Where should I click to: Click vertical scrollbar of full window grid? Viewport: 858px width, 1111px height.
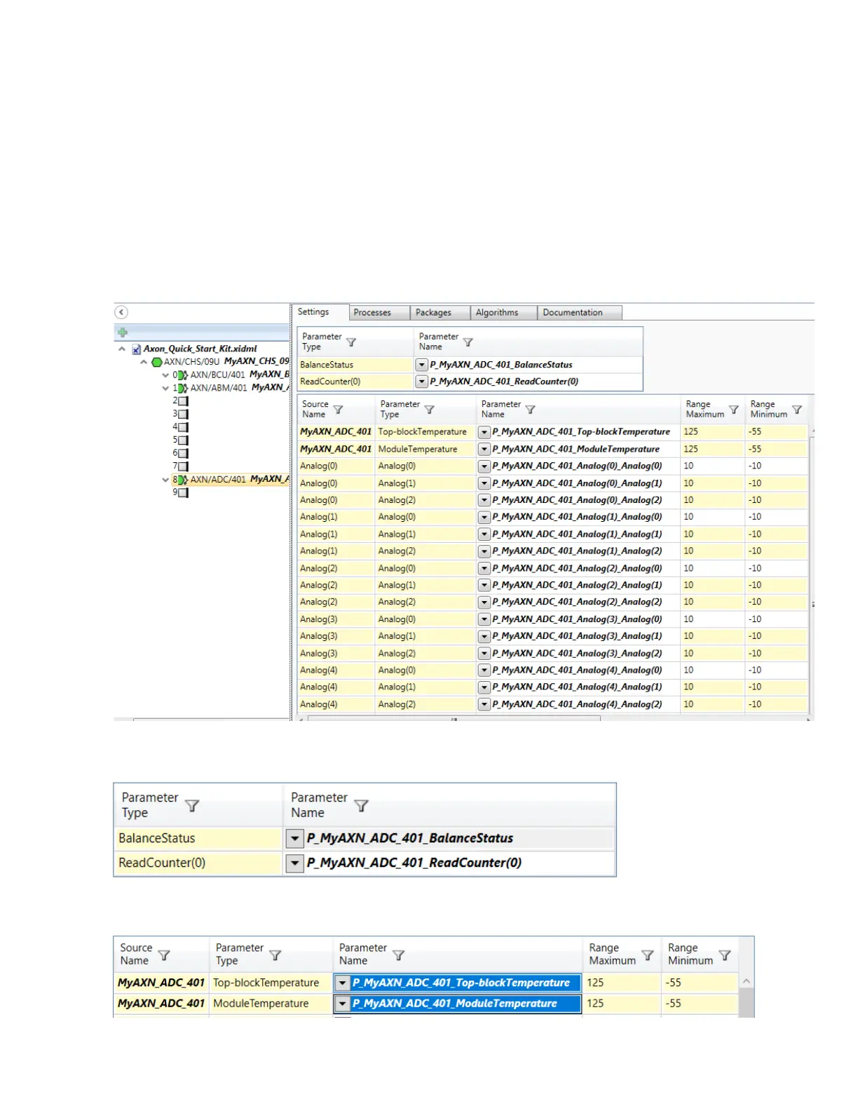(812, 575)
